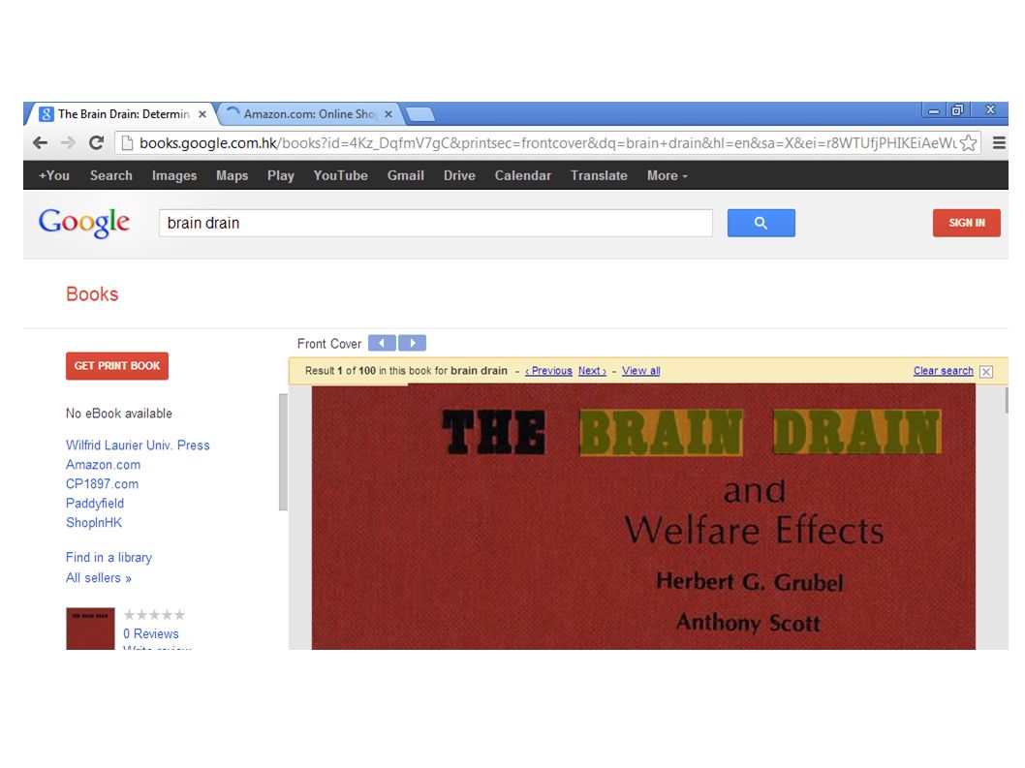This screenshot has height=768, width=1025.
Task: Restore down the browser window
Action: point(958,110)
